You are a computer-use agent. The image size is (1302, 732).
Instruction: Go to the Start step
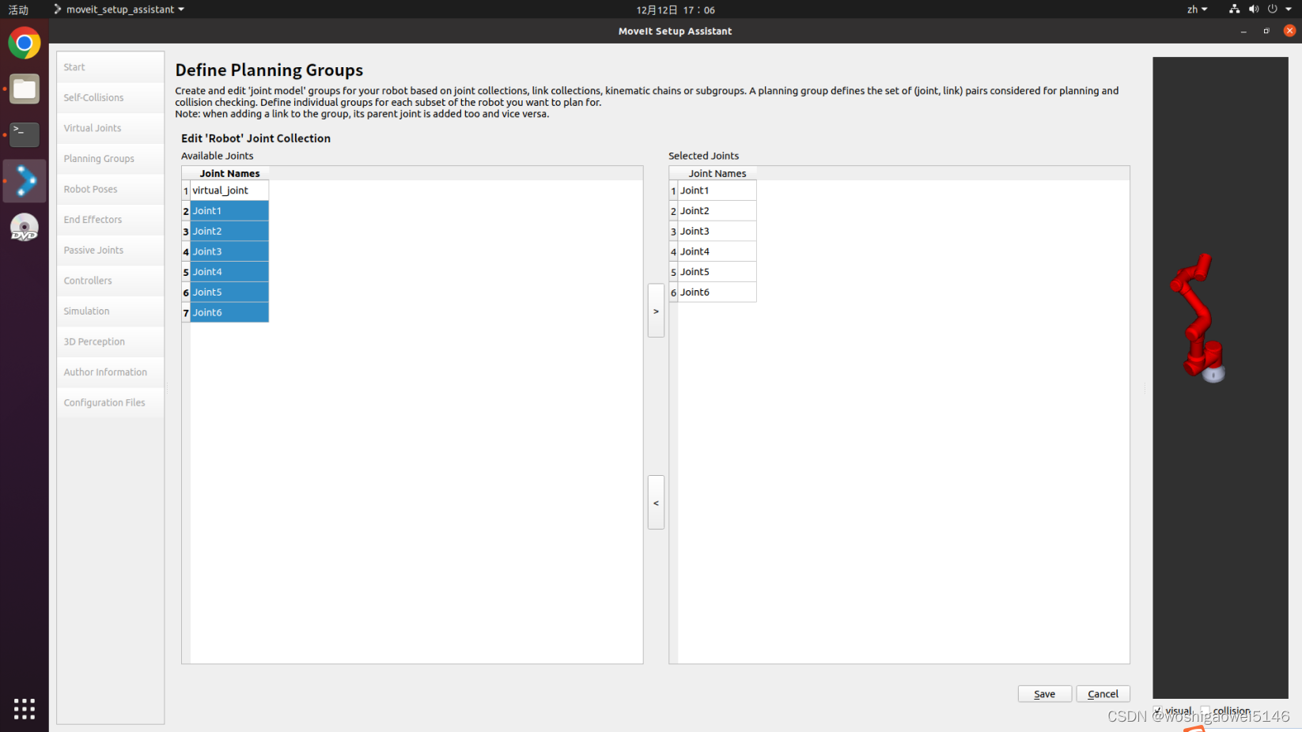(111, 67)
